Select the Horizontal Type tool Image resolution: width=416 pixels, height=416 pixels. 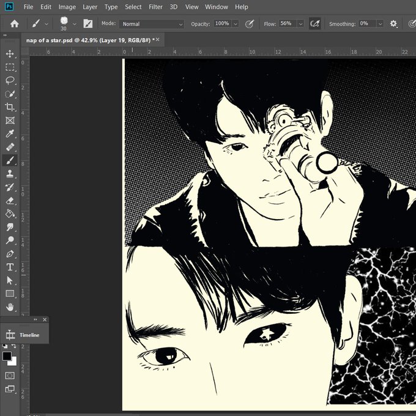pos(10,267)
